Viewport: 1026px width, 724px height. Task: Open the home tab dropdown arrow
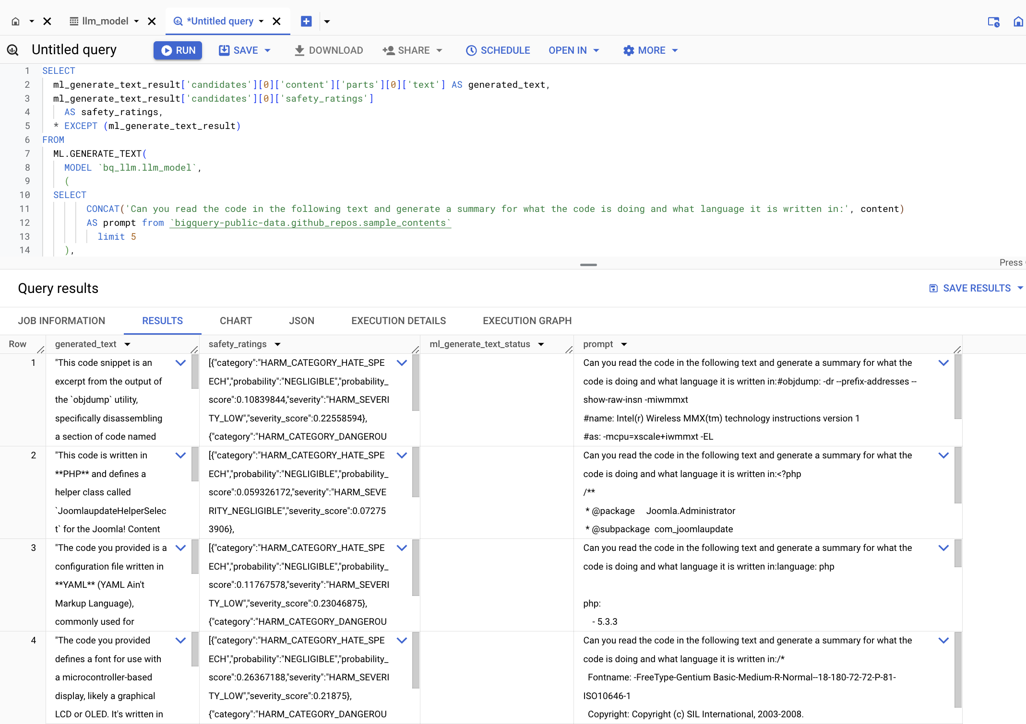pyautogui.click(x=32, y=21)
